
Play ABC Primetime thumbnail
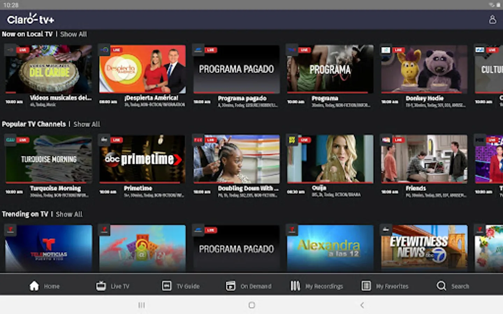pyautogui.click(x=143, y=158)
